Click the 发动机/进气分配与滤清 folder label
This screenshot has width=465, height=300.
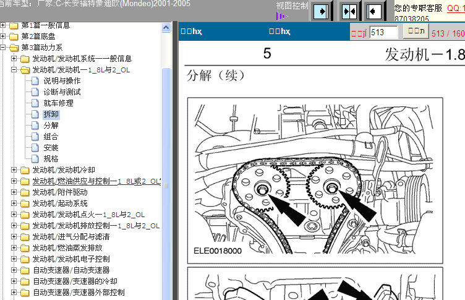pyautogui.click(x=71, y=237)
